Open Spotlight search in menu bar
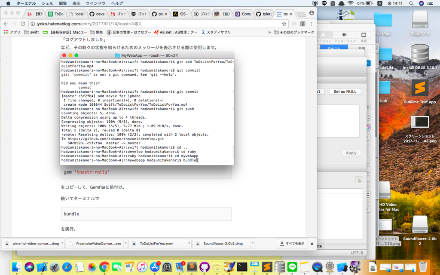The height and width of the screenshot is (275, 440). (x=411, y=3)
